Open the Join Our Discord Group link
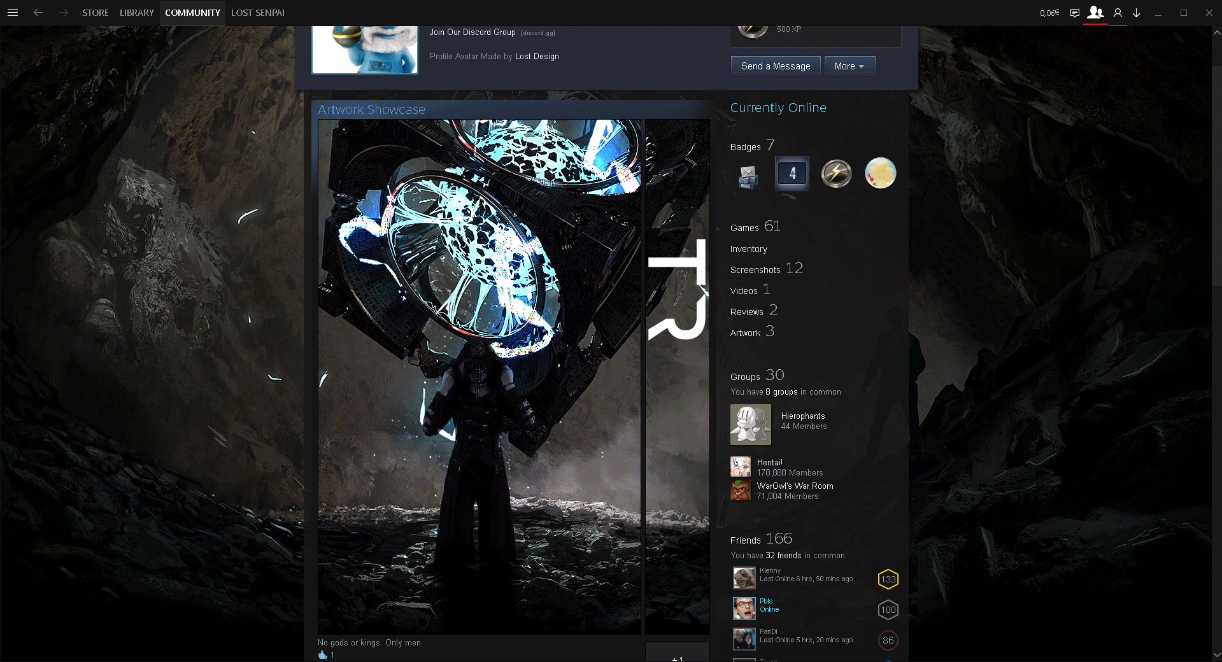The height and width of the screenshot is (662, 1222). pos(472,32)
